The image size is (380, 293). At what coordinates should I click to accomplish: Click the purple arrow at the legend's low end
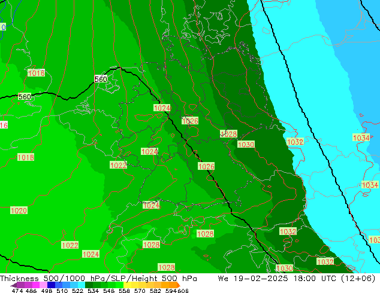click(14, 285)
